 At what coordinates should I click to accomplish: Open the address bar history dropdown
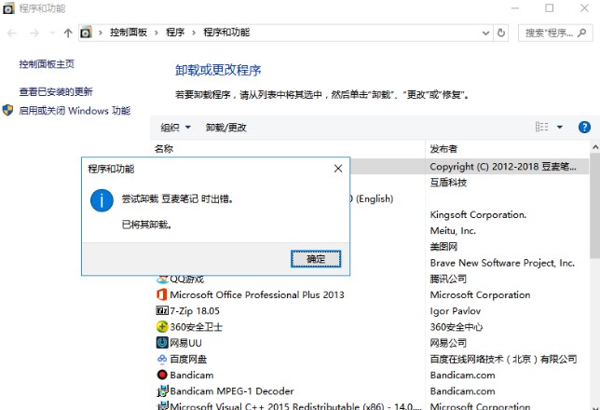(x=486, y=33)
